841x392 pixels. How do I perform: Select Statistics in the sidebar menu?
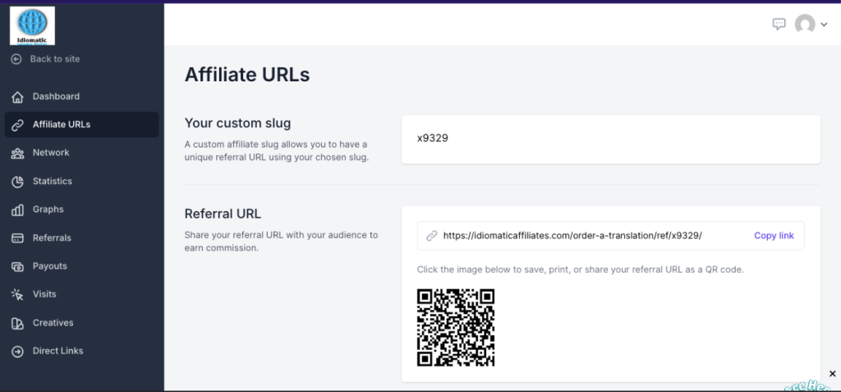point(53,182)
